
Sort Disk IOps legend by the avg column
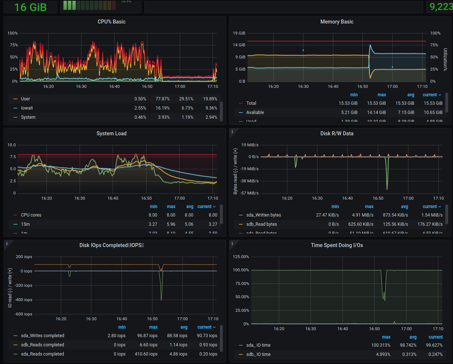[183, 327]
